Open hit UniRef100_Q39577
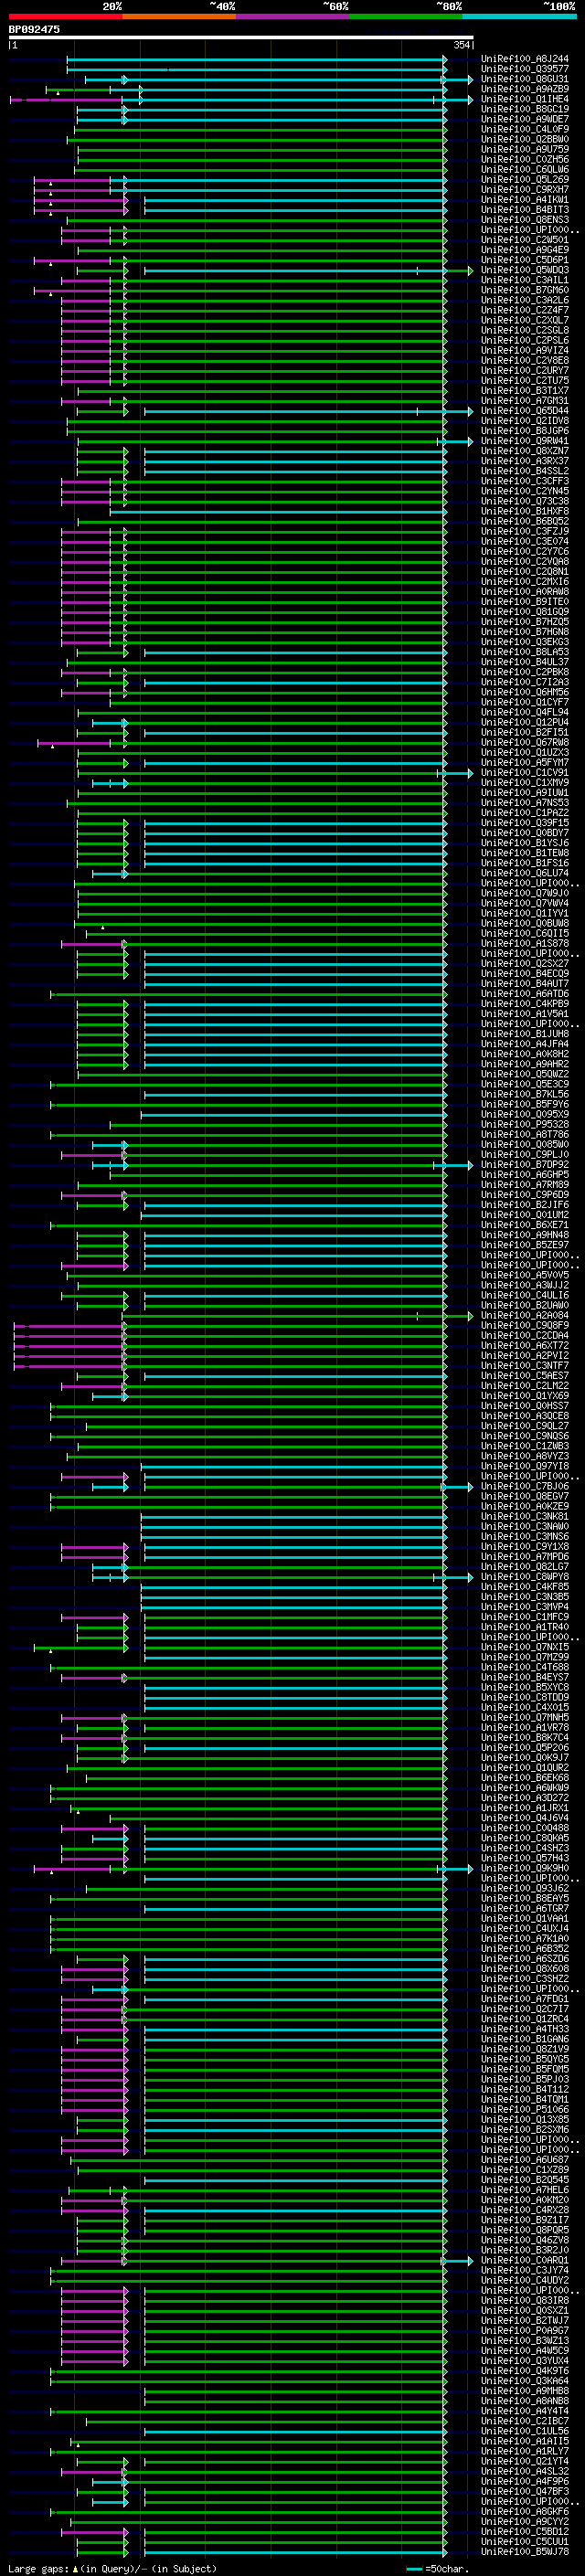The image size is (585, 2576). point(525,69)
